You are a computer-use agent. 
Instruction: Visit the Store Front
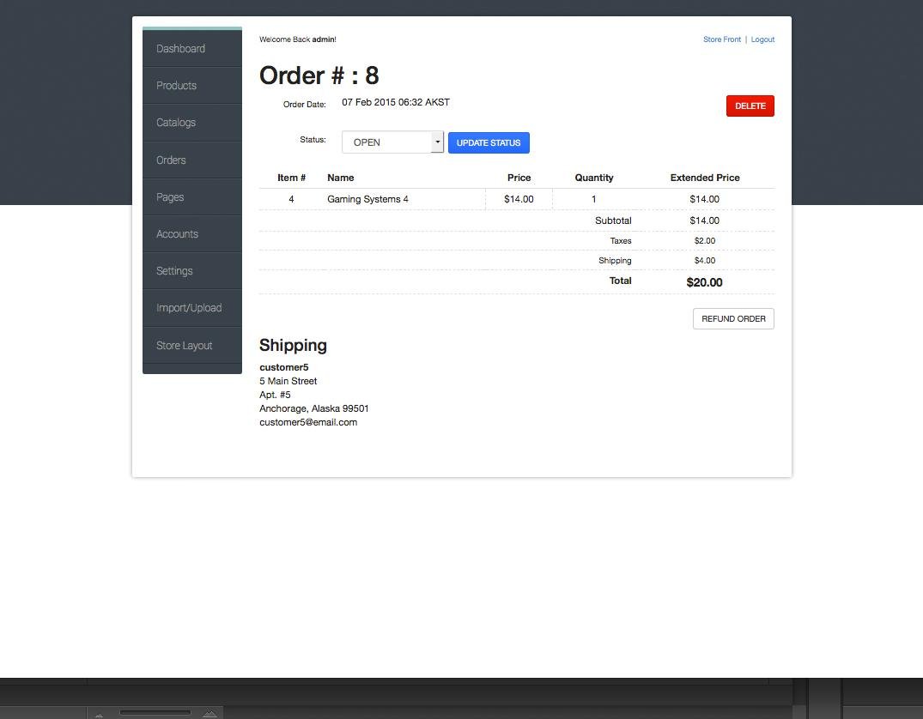pos(721,39)
